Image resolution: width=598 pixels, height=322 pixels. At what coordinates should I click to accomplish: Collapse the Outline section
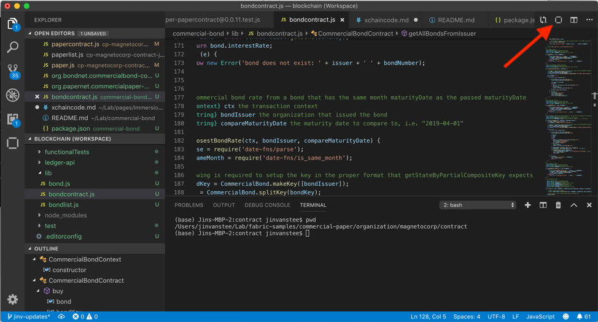tap(29, 249)
